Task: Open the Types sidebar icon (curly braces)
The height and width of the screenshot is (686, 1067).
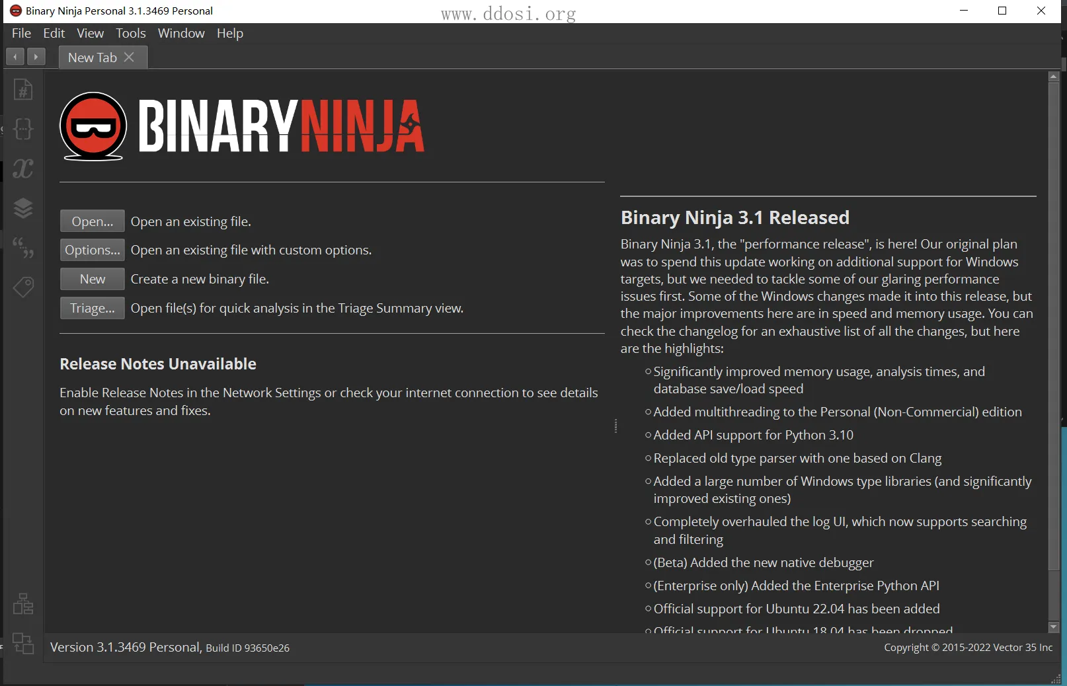Action: [x=23, y=129]
